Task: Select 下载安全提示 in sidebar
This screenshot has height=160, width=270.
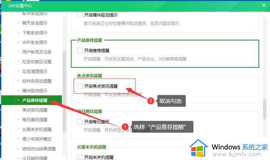Action: [35, 32]
